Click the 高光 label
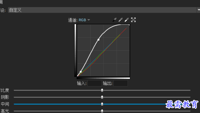 (5, 111)
